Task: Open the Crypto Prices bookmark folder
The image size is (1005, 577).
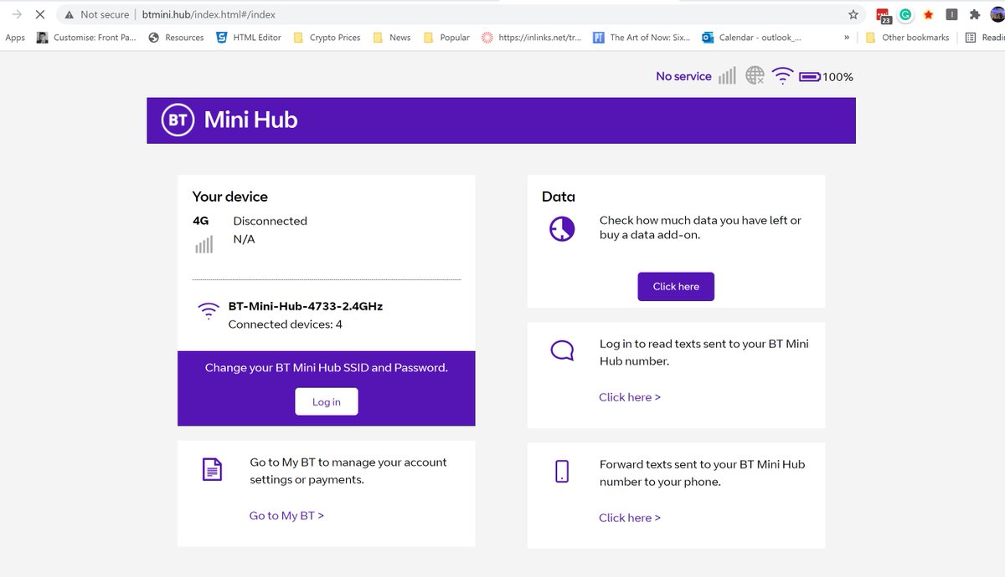Action: [327, 38]
